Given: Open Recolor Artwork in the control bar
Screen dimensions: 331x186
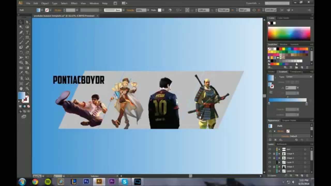Looking at the screenshot, I should (x=170, y=10).
